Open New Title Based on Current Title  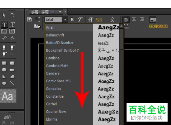tap(29, 19)
